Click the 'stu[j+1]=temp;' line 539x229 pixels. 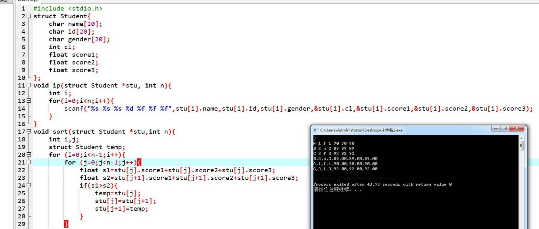[121, 208]
